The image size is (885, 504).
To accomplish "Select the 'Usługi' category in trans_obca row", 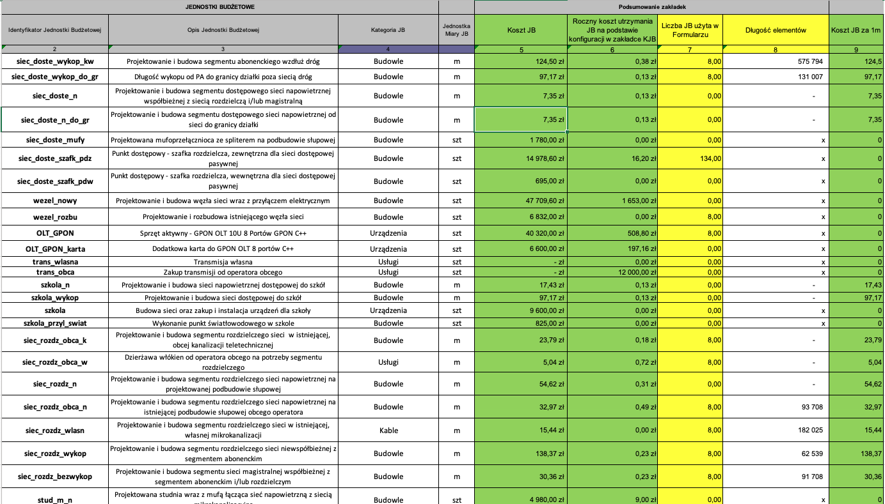I will click(x=388, y=272).
